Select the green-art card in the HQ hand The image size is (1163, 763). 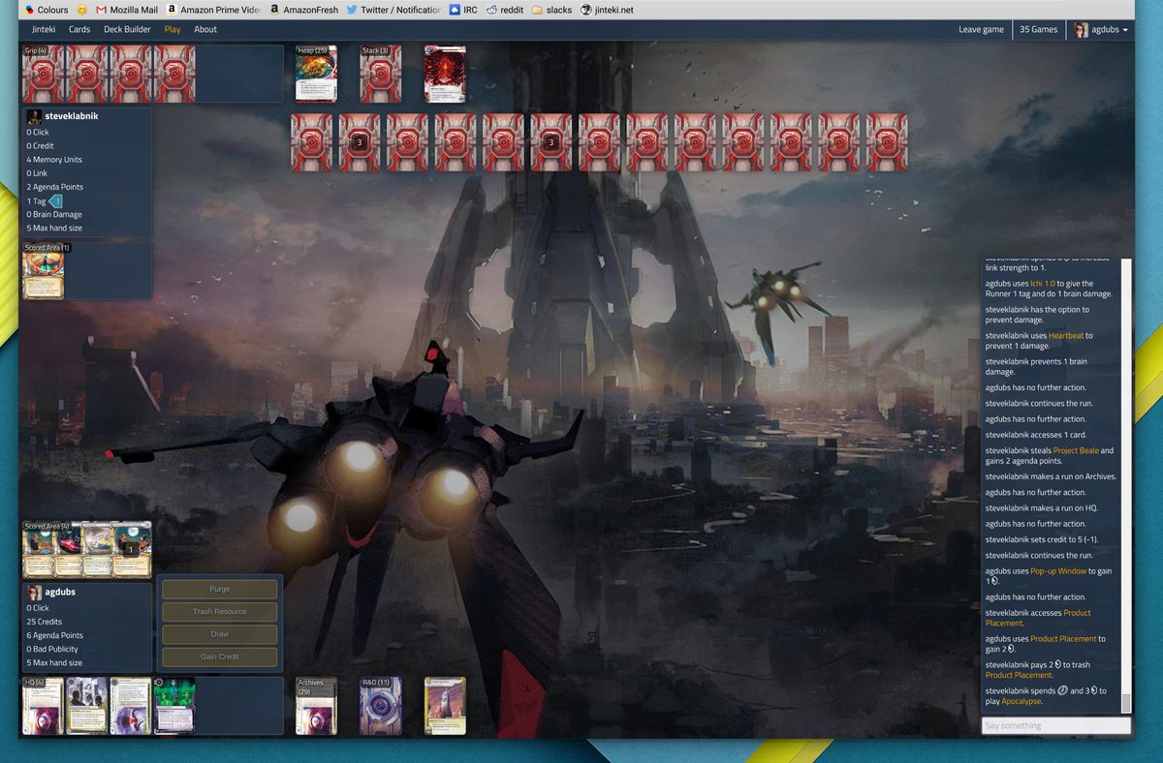[175, 706]
